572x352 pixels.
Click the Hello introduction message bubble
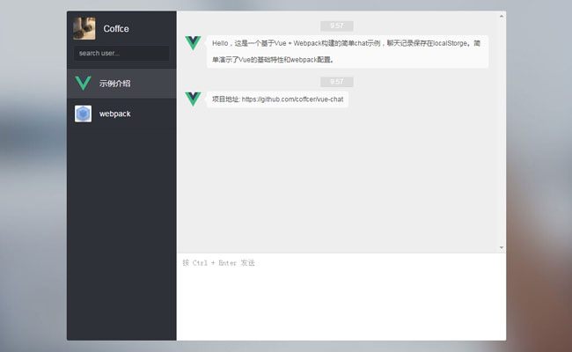coord(347,51)
